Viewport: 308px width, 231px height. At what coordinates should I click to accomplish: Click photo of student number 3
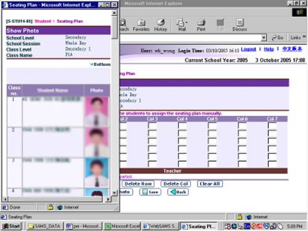[x=97, y=172]
